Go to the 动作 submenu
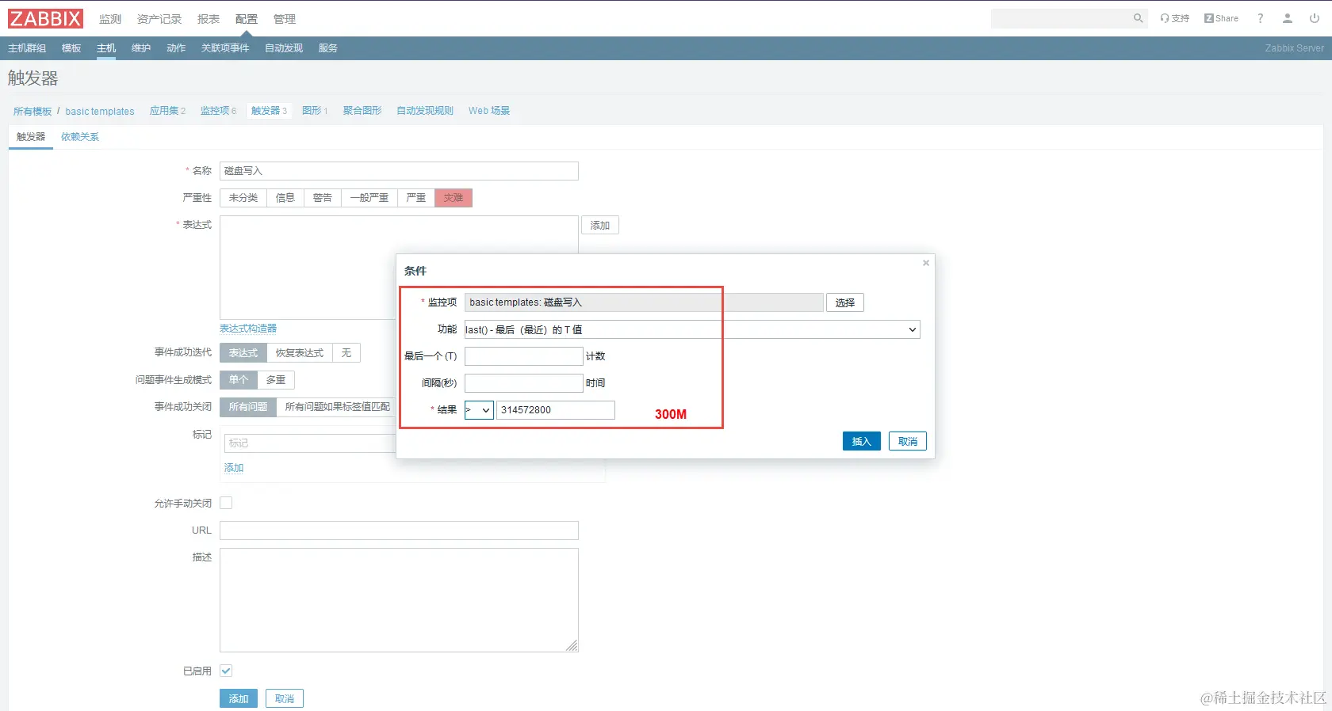This screenshot has height=711, width=1332. (x=176, y=48)
